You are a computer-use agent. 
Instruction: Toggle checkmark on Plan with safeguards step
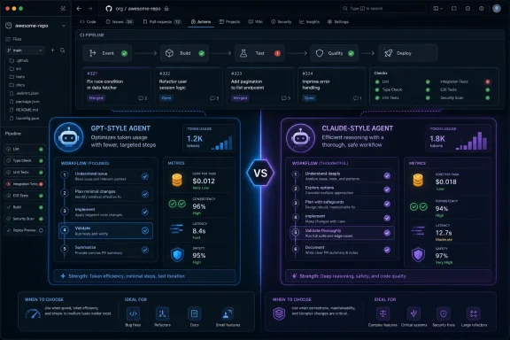click(x=387, y=204)
